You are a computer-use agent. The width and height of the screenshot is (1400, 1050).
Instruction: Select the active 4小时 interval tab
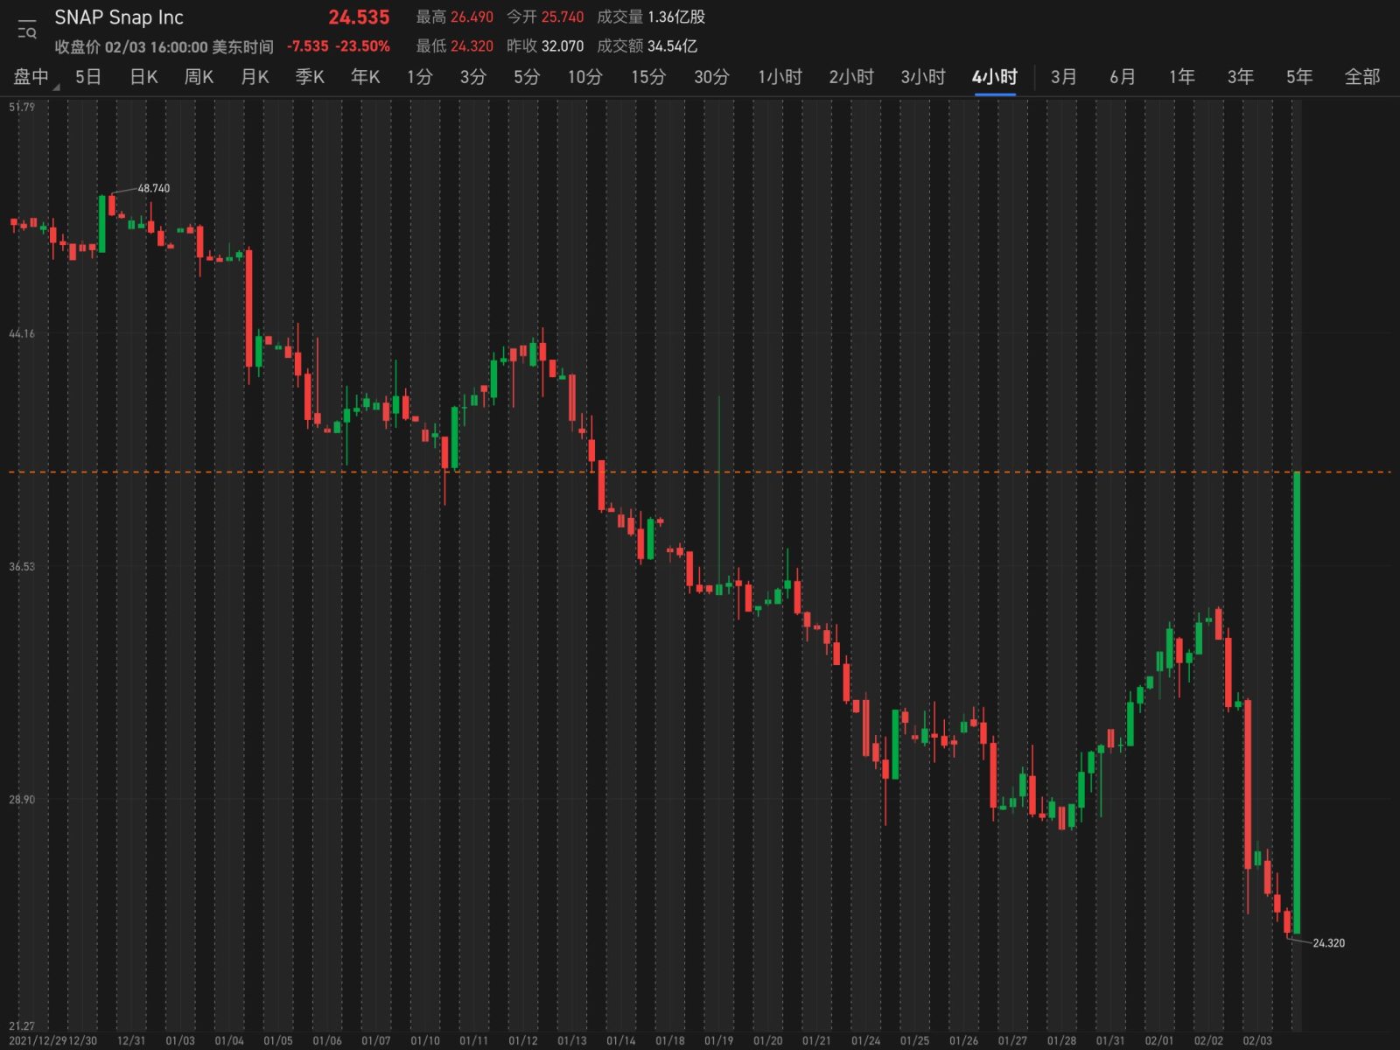coord(995,77)
